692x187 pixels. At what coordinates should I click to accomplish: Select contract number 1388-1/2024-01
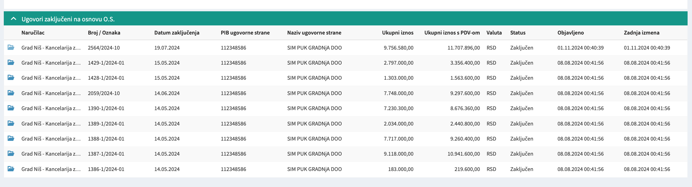tap(106, 139)
